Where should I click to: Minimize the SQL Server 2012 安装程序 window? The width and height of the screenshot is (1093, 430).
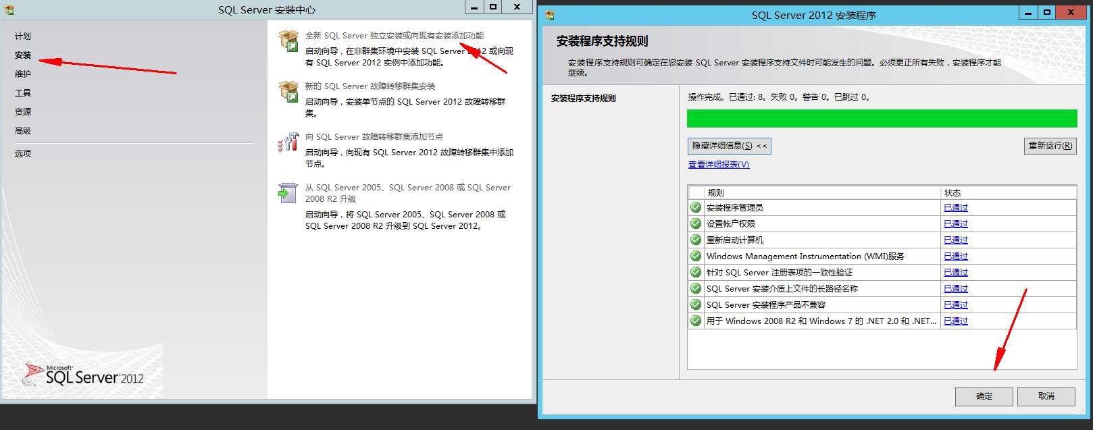coord(1029,12)
